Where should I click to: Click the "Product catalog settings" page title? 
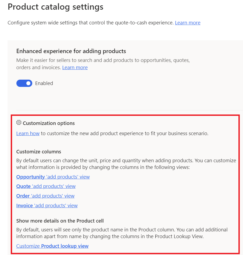[x=55, y=7]
